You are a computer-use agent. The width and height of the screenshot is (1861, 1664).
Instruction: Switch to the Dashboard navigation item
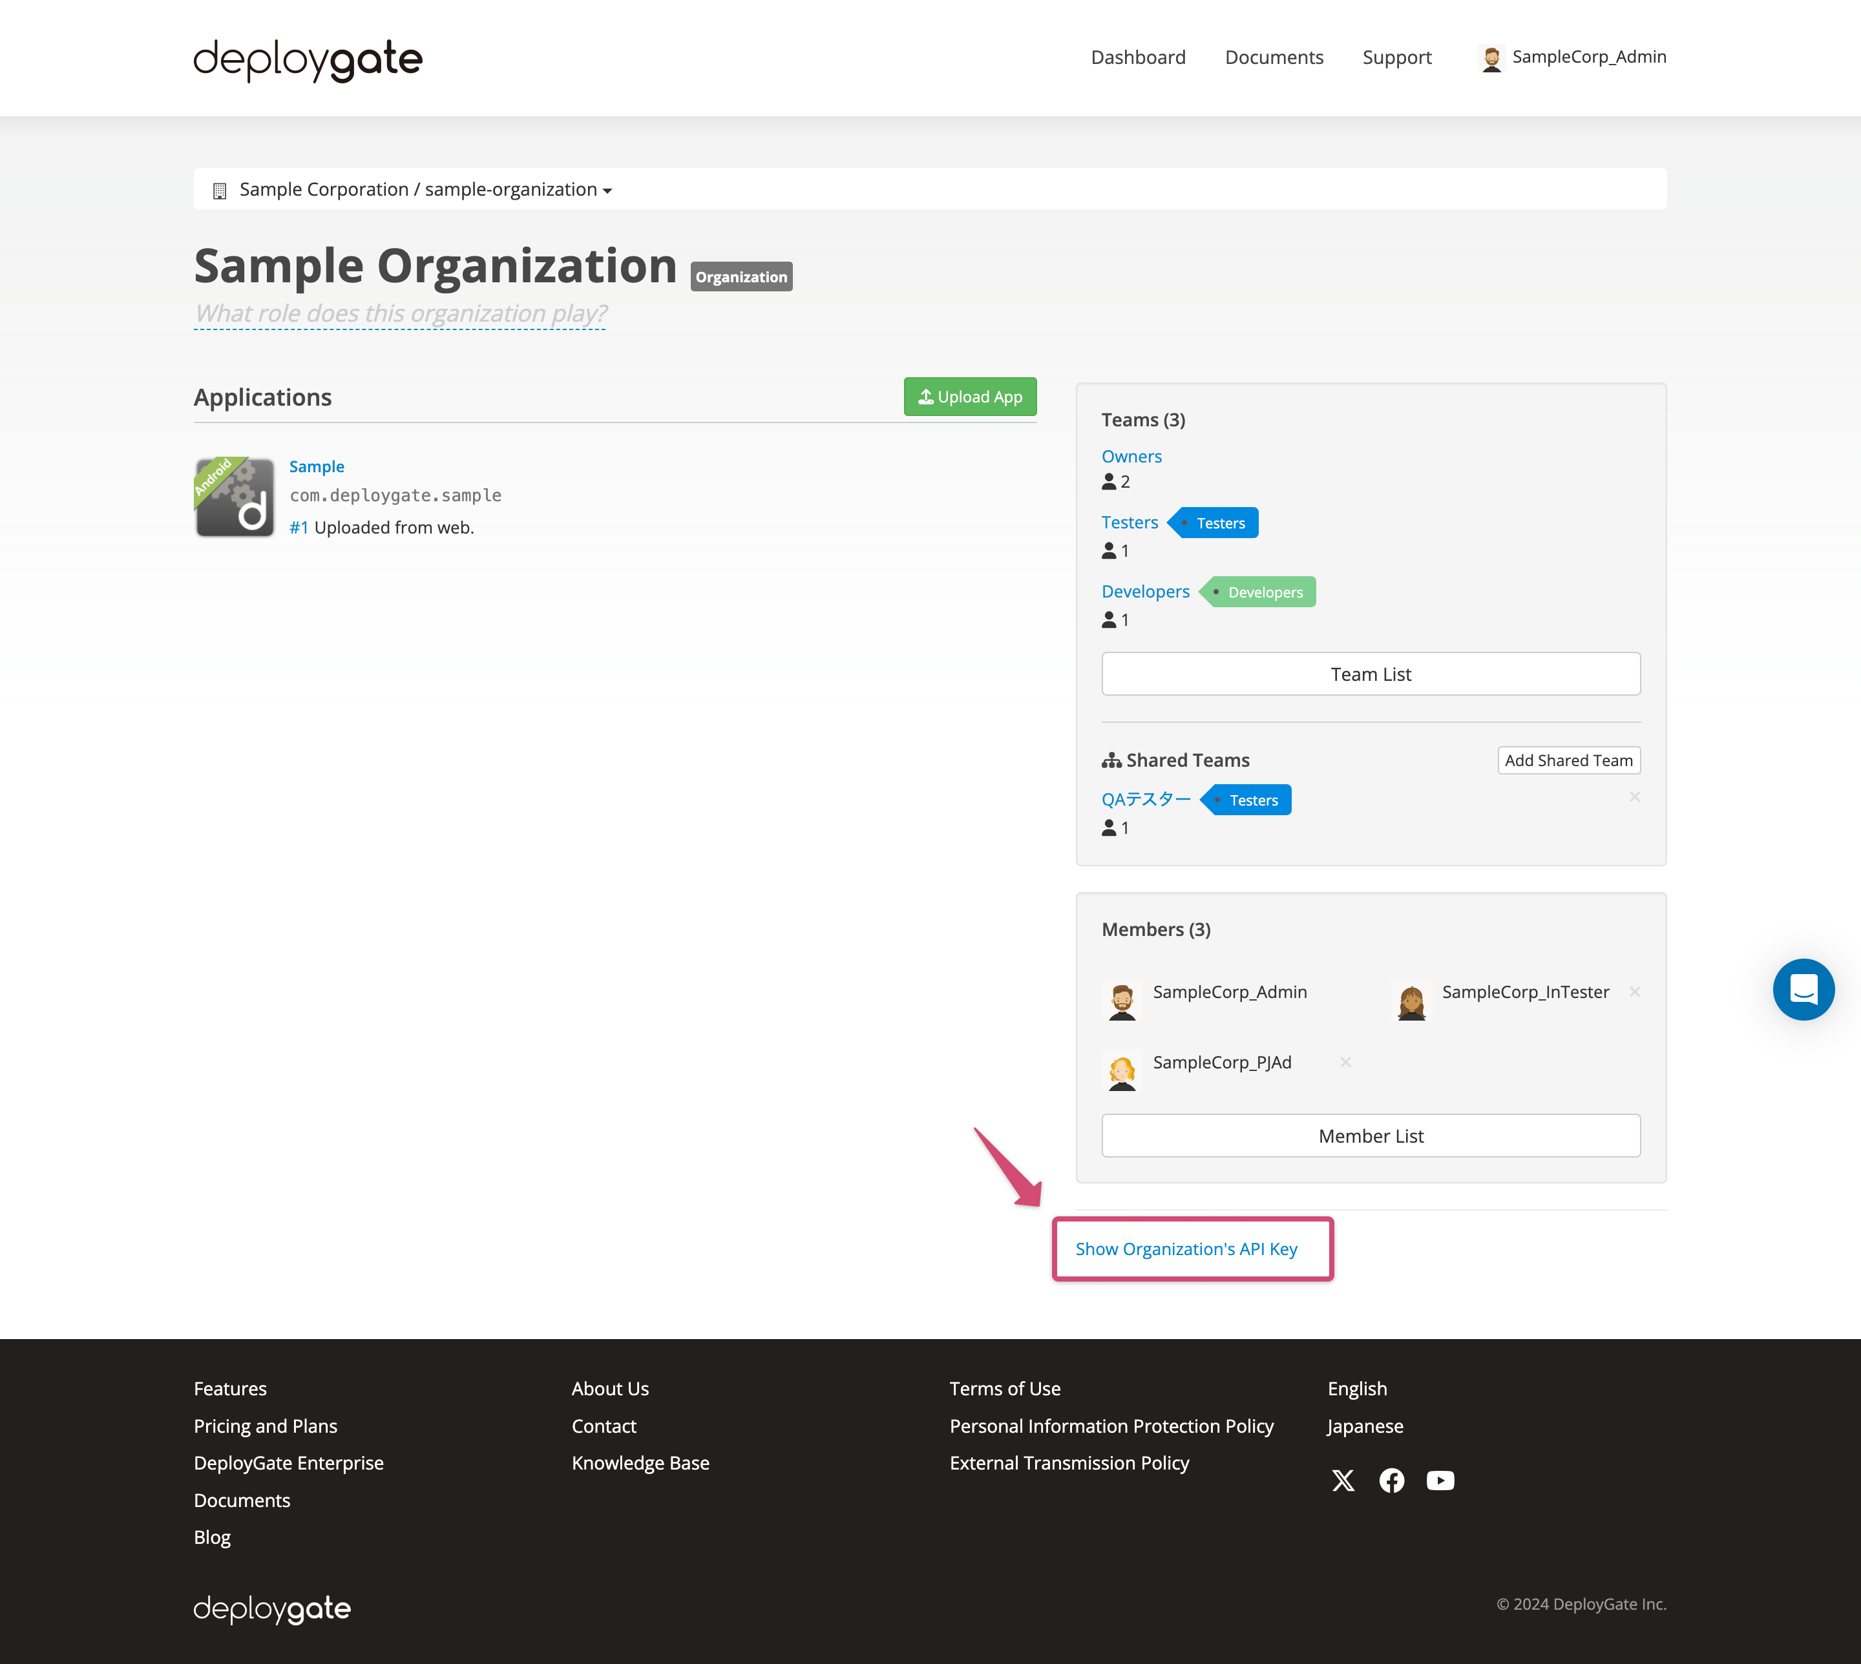click(x=1138, y=57)
